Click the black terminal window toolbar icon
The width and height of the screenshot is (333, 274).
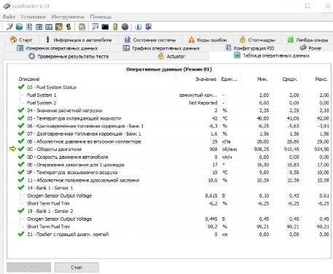pyautogui.click(x=105, y=27)
